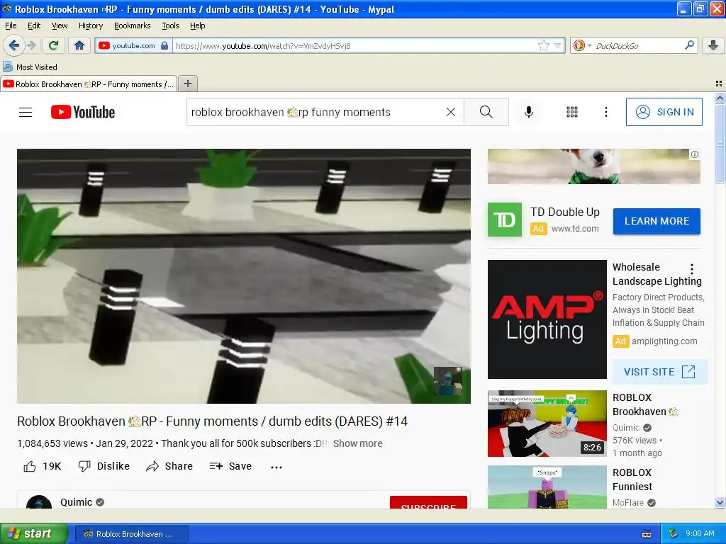Select the Roblox Brookhaven YouTube tab
Image resolution: width=726 pixels, height=544 pixels.
tap(89, 84)
